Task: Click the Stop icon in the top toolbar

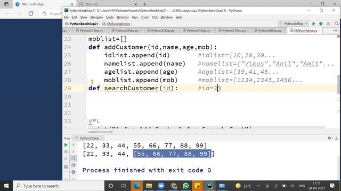Action: [x=328, y=23]
